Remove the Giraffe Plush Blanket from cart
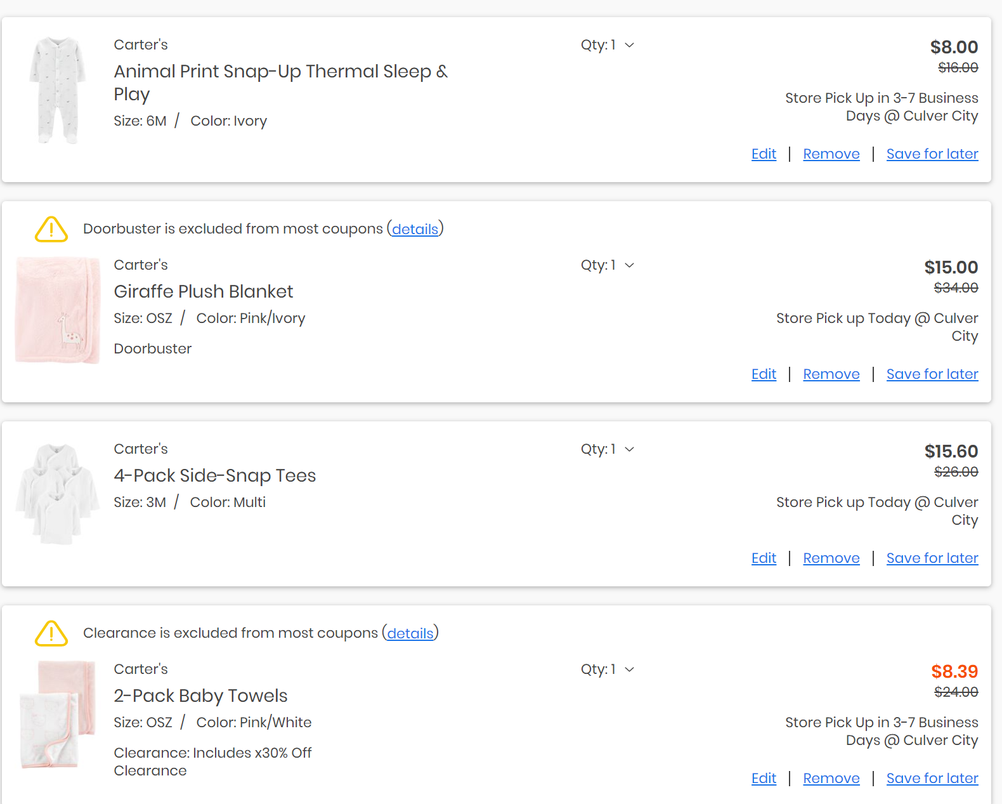1002x804 pixels. [831, 374]
